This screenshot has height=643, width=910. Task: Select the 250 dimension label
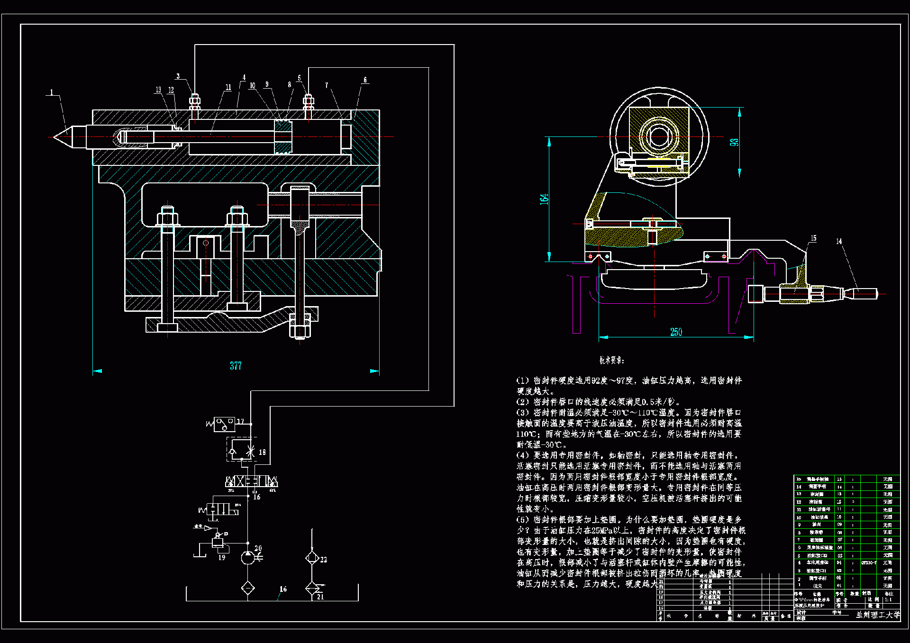[x=676, y=332]
